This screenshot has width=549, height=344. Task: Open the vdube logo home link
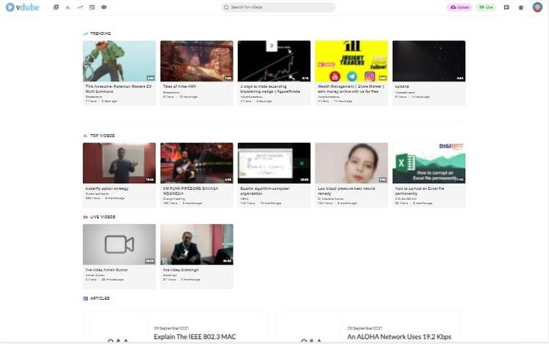pyautogui.click(x=22, y=7)
